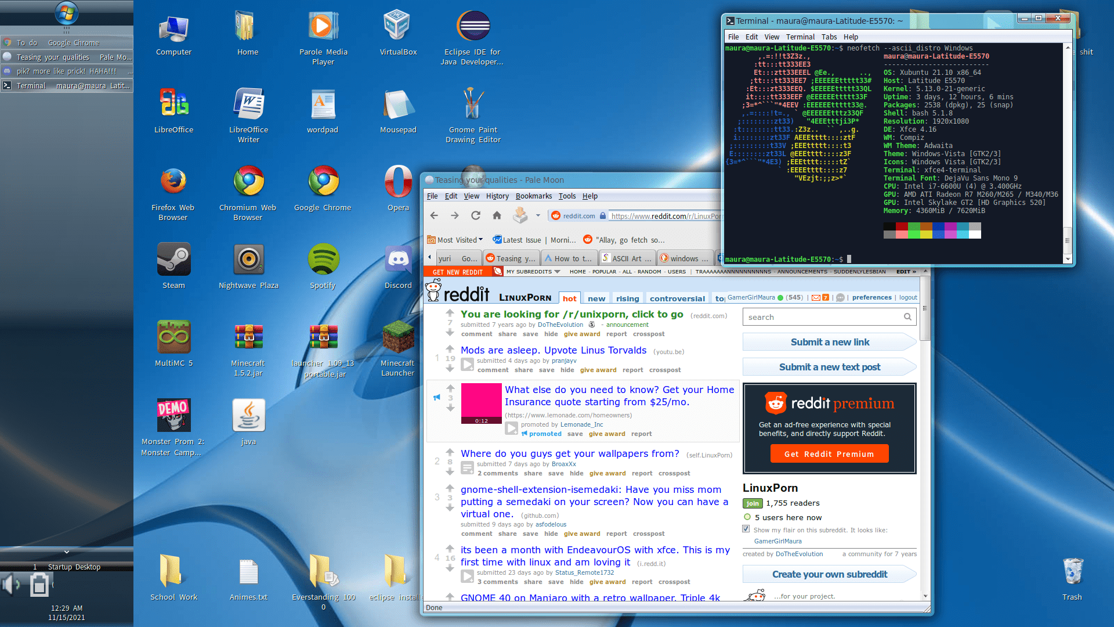
Task: Open the Computer desktop icon
Action: 173,28
